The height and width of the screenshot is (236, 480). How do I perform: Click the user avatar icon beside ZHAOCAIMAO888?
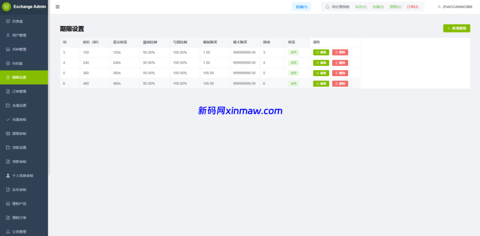tap(439, 7)
